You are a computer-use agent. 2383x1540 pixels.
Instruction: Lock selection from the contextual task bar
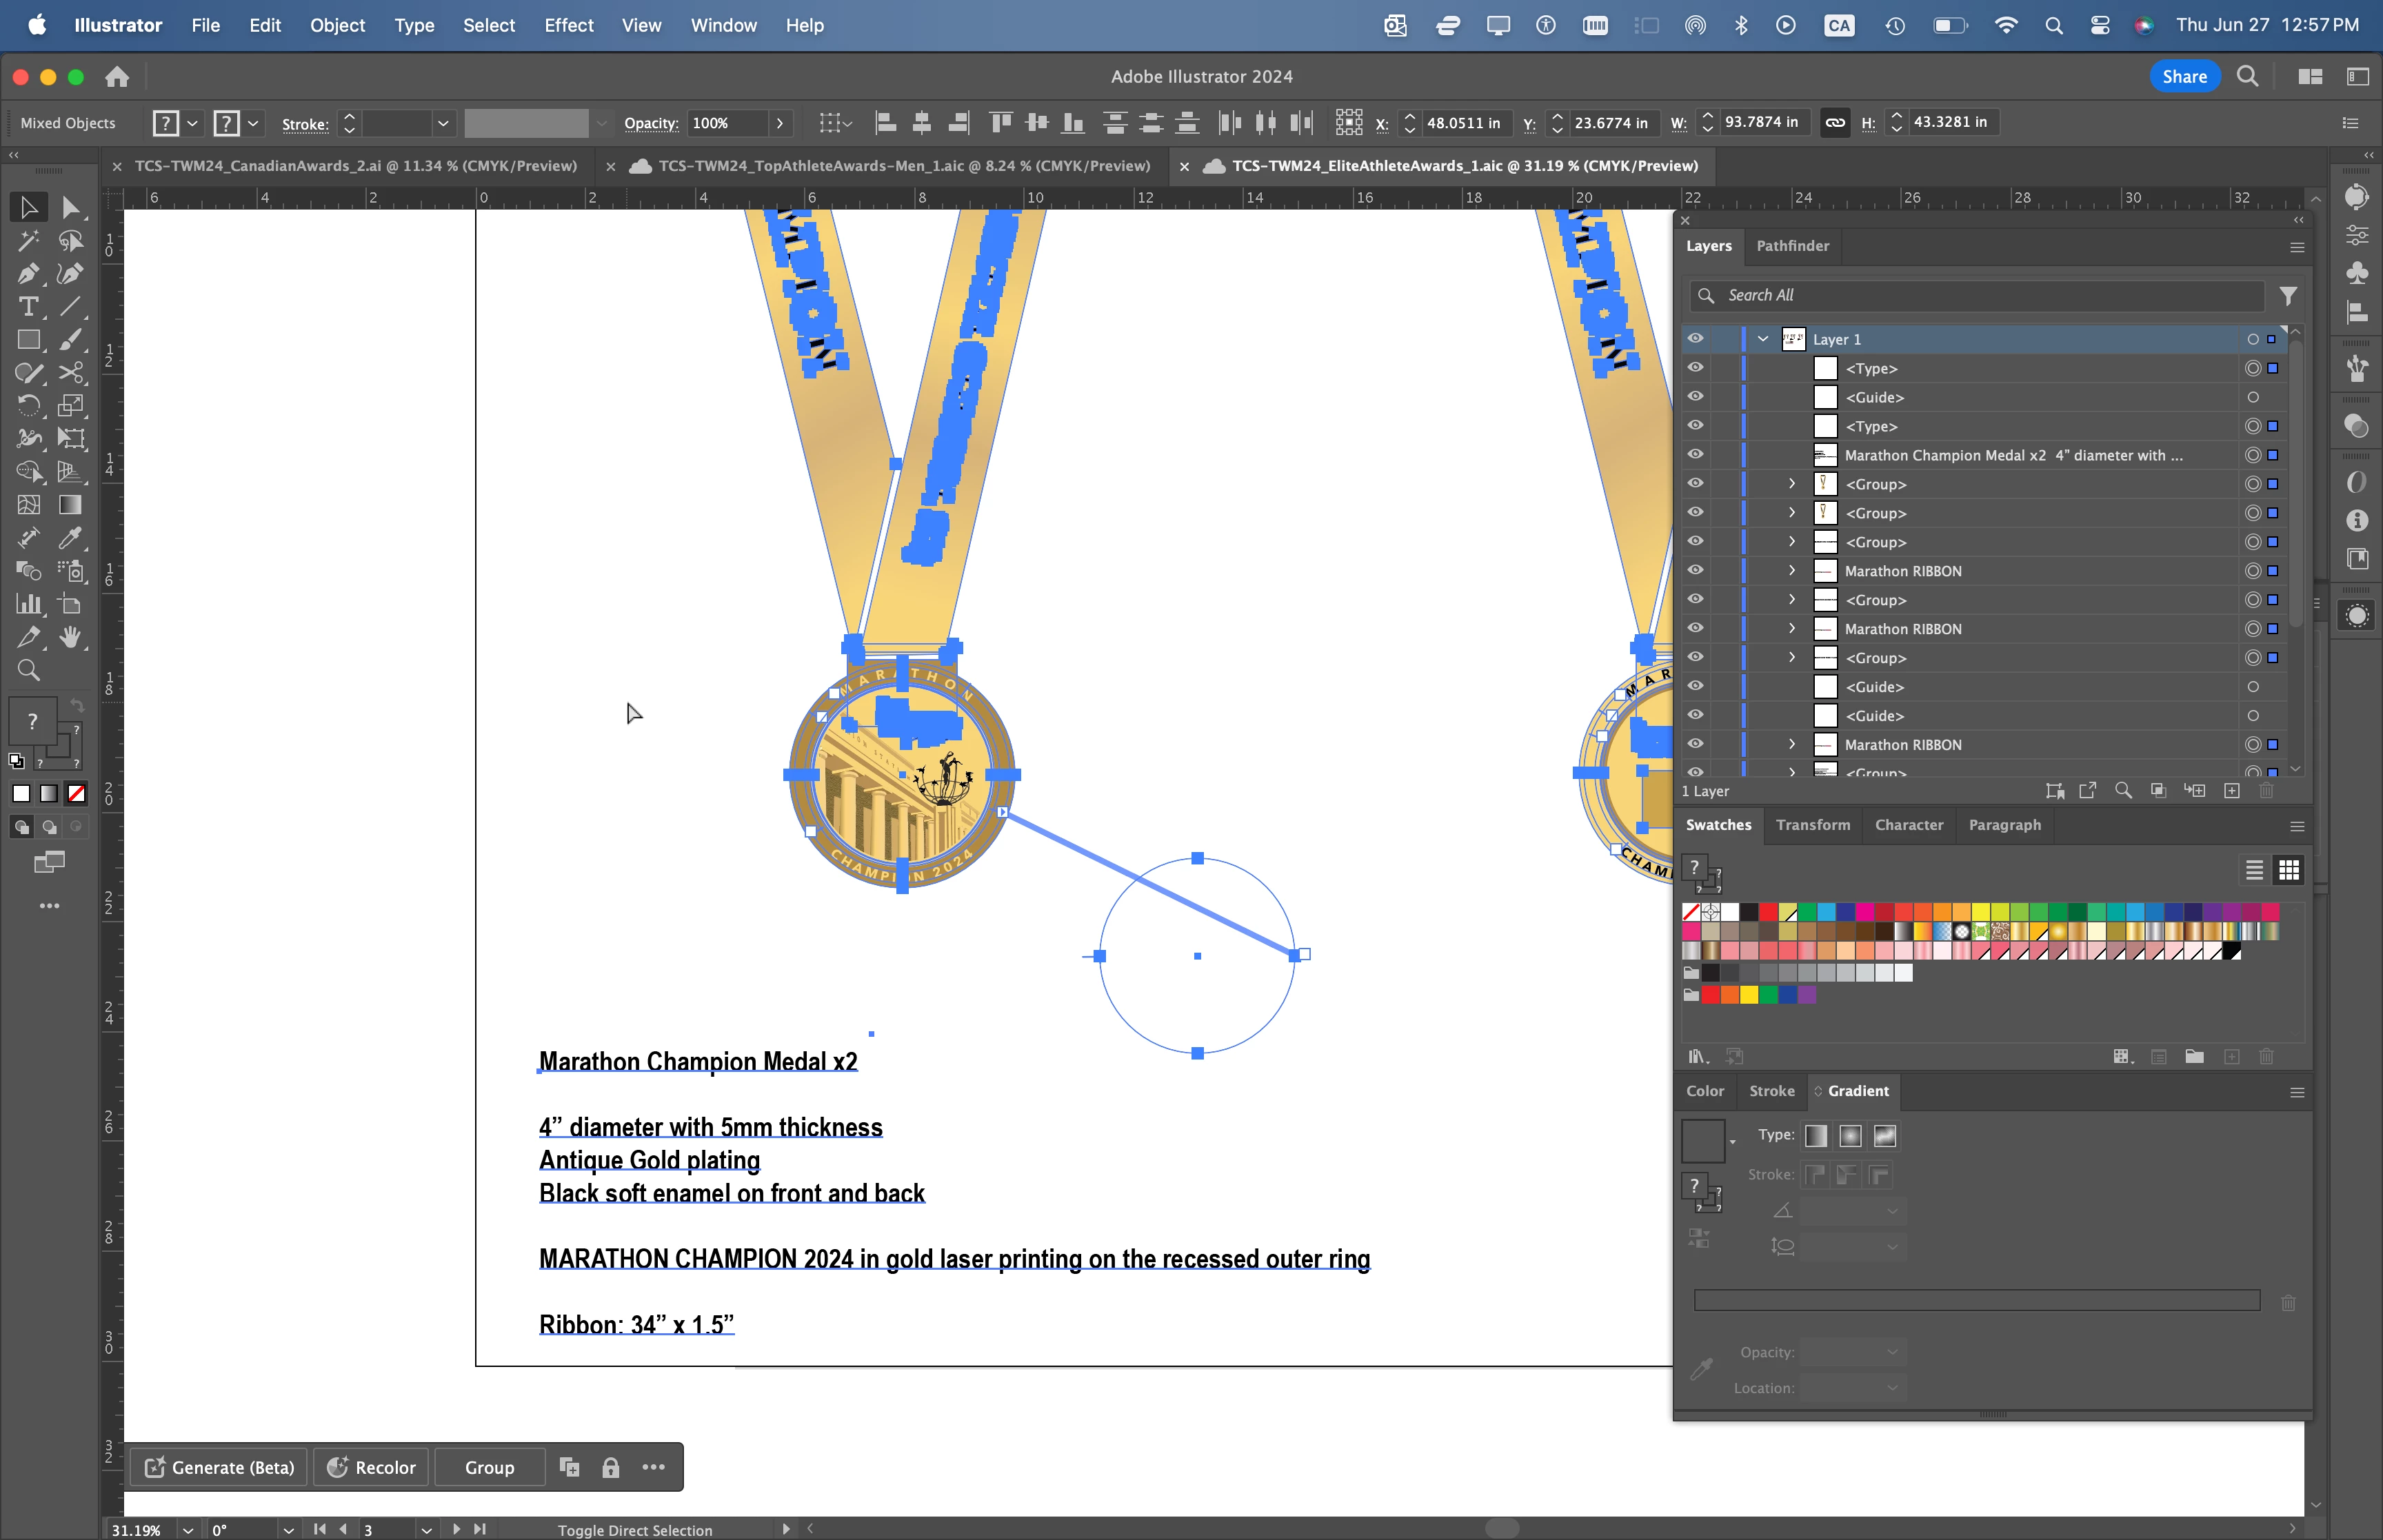[x=610, y=1467]
